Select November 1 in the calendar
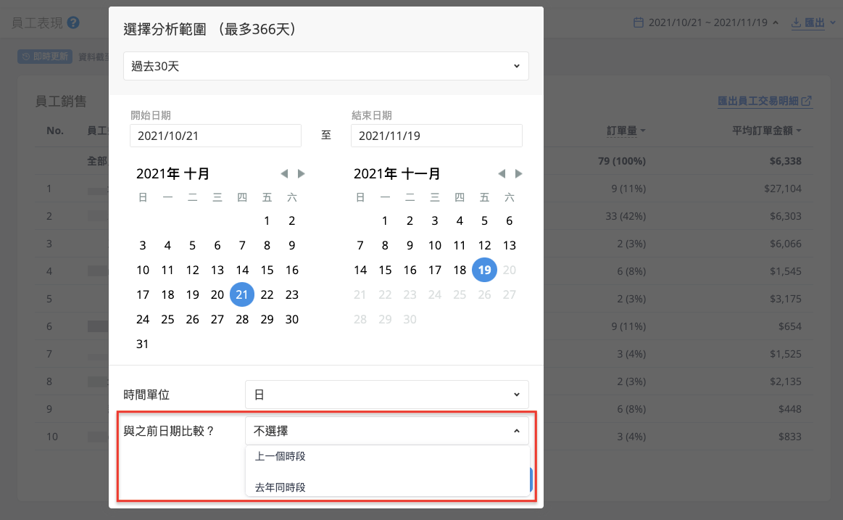Image resolution: width=843 pixels, height=520 pixels. point(385,220)
